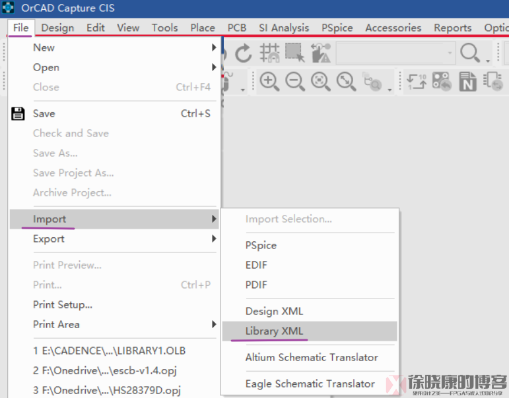The height and width of the screenshot is (398, 509).
Task: Open the search options dropdown arrow
Action: click(488, 61)
